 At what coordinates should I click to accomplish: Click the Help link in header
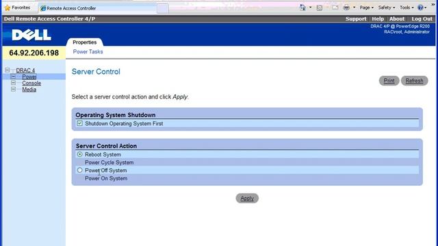(x=378, y=18)
